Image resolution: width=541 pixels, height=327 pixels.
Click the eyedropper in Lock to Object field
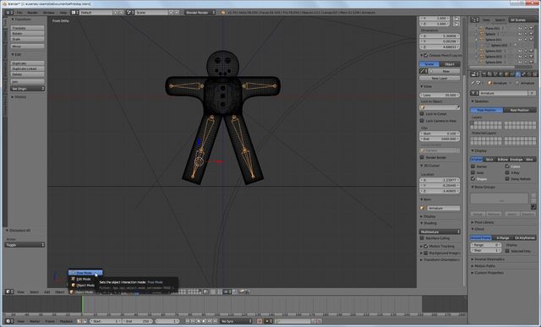458,107
